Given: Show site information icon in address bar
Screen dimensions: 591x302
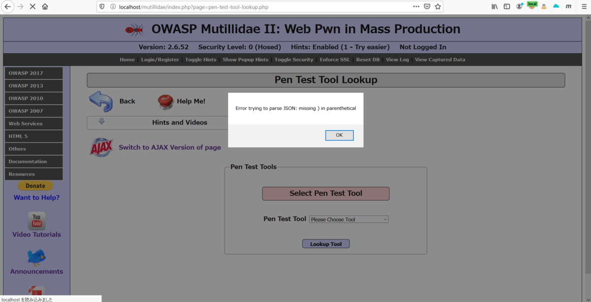Looking at the screenshot, I should (113, 7).
